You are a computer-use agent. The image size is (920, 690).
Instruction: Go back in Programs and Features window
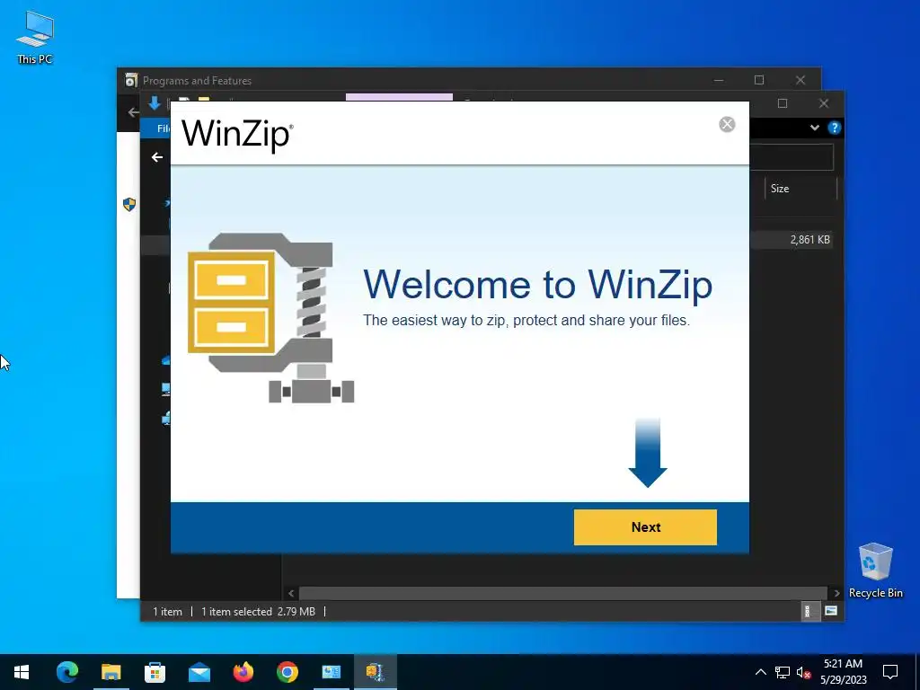coord(133,112)
